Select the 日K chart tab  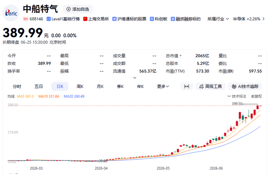[60, 86]
